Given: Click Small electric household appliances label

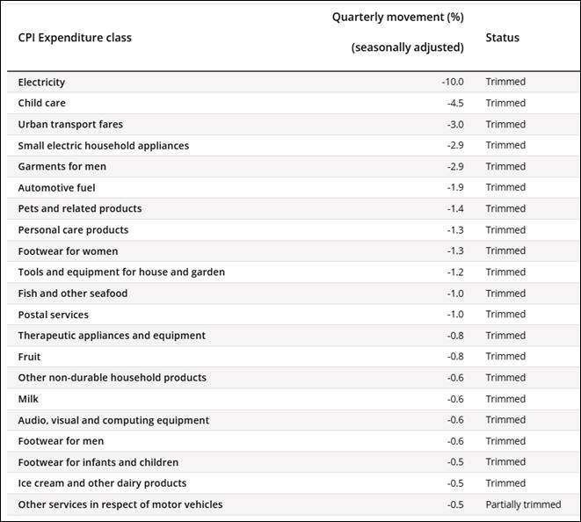Looking at the screenshot, I should click(x=103, y=145).
